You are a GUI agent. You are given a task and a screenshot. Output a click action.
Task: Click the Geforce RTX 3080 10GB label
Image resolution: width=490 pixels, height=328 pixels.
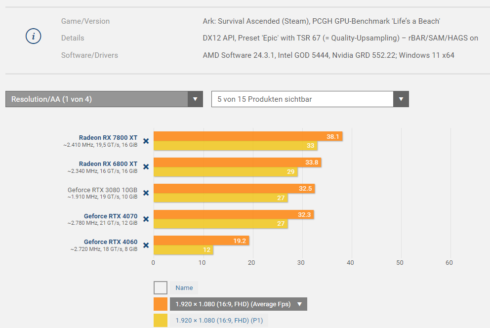click(103, 190)
